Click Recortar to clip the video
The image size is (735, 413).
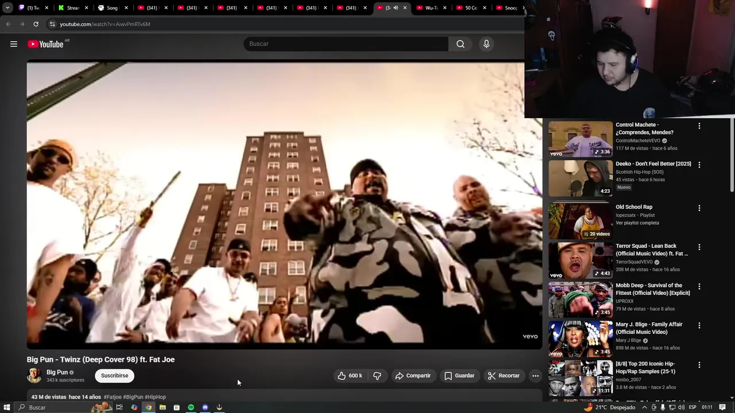504,376
